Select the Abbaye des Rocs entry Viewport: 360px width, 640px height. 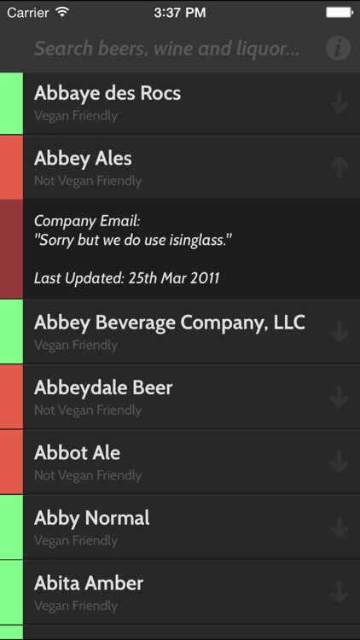coord(180,103)
